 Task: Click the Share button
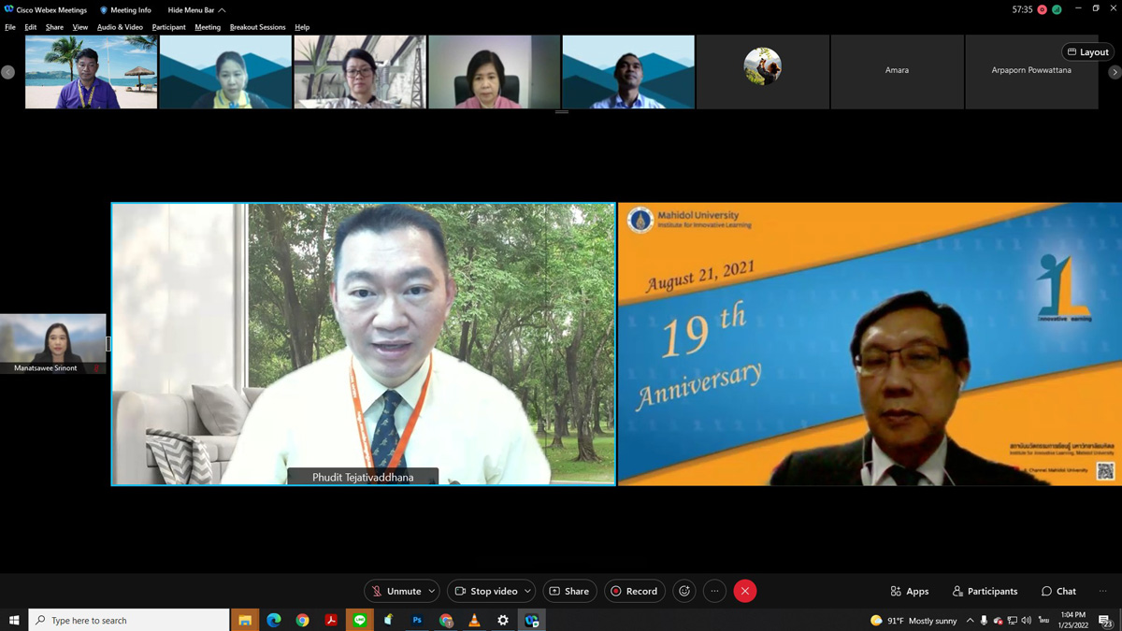pyautogui.click(x=569, y=591)
